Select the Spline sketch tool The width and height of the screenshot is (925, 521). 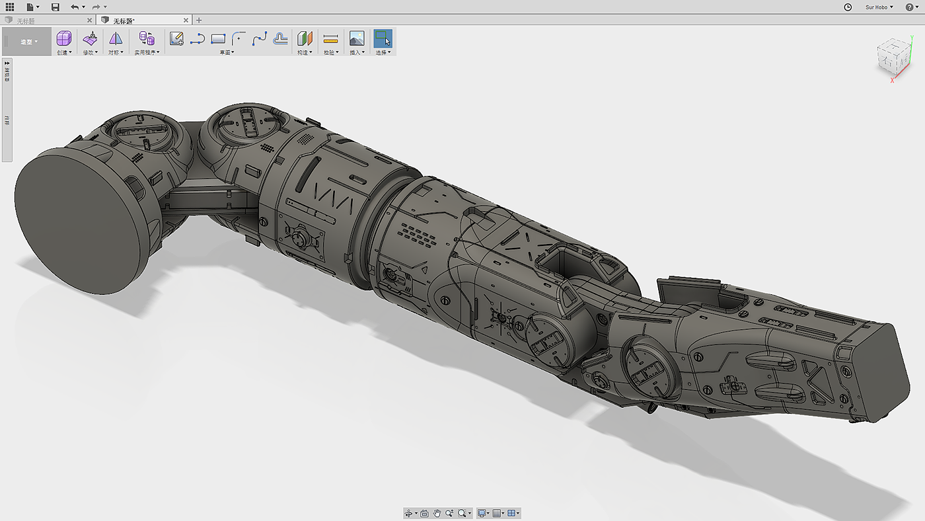point(260,39)
